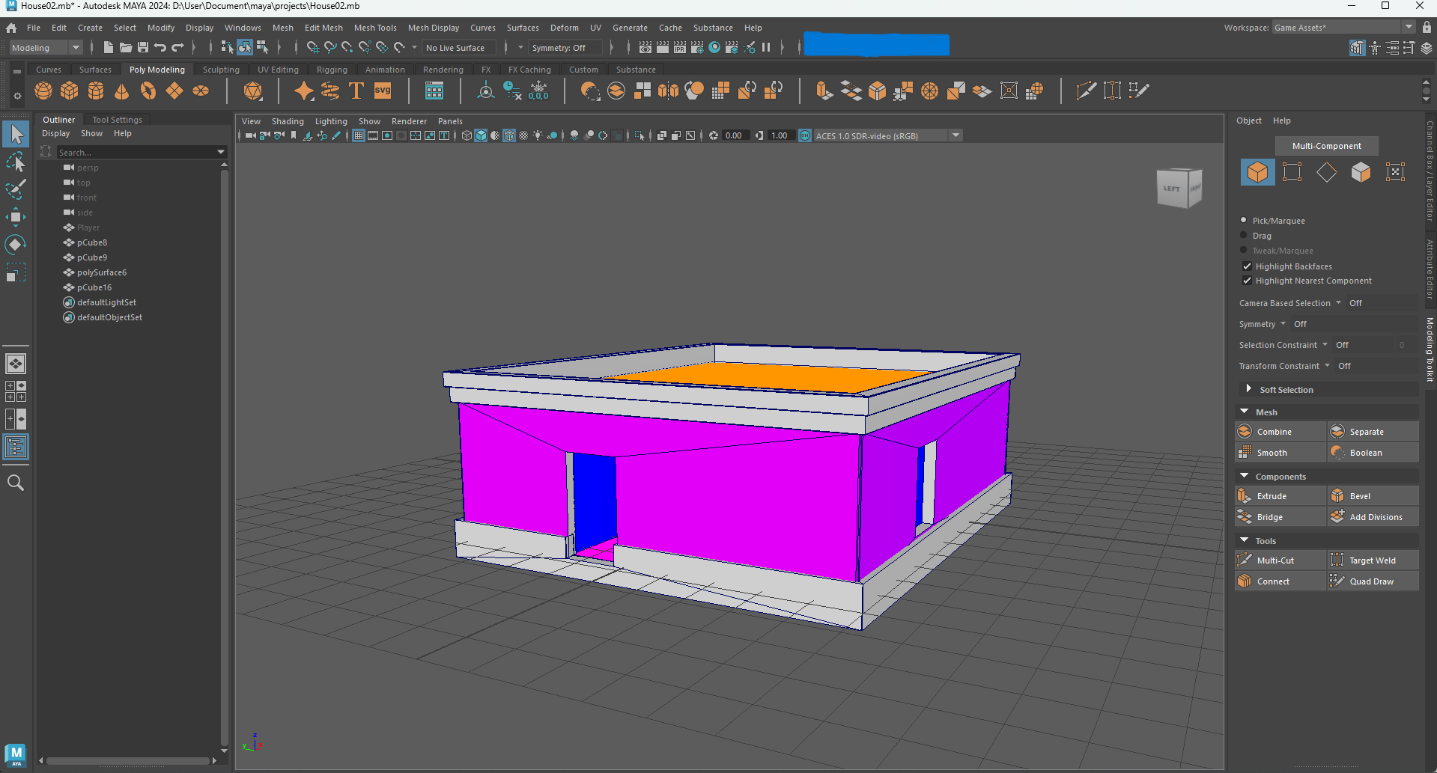Open Transform Constraint dropdown
Viewport: 1437px width, 773px height.
coord(1328,365)
